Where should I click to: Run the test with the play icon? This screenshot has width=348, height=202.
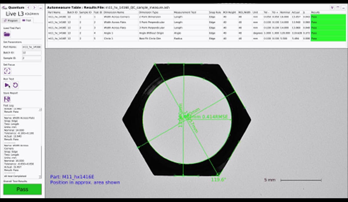(x=7, y=85)
